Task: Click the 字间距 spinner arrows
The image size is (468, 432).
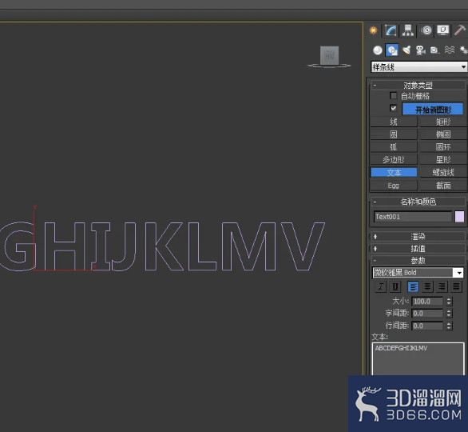Action: (449, 314)
